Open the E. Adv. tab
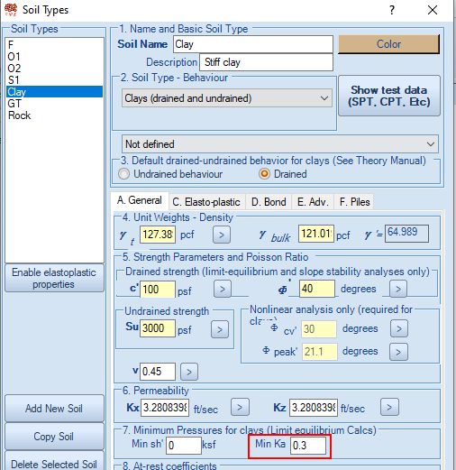Image resolution: width=456 pixels, height=470 pixels. [312, 202]
